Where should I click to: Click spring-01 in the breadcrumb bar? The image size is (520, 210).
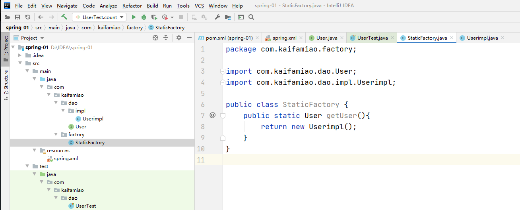pyautogui.click(x=17, y=28)
